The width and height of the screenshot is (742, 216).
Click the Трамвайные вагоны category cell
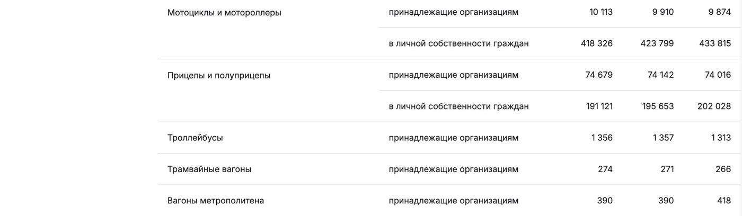(209, 169)
